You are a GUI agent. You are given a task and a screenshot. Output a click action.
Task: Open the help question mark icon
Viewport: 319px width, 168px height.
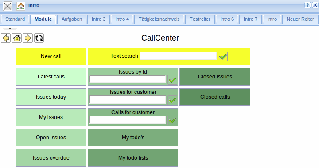(x=307, y=5)
